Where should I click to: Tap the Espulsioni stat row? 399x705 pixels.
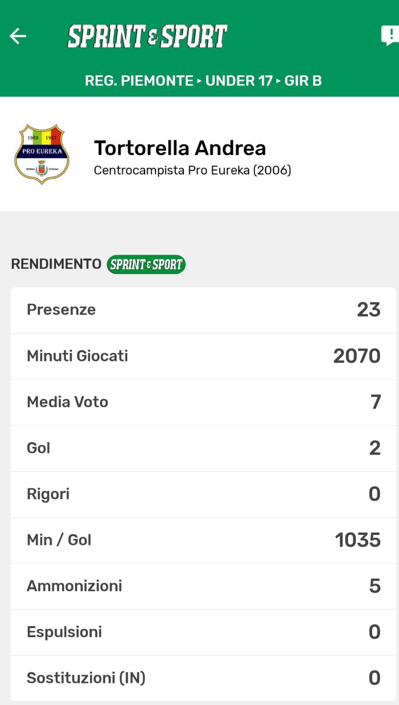click(203, 632)
